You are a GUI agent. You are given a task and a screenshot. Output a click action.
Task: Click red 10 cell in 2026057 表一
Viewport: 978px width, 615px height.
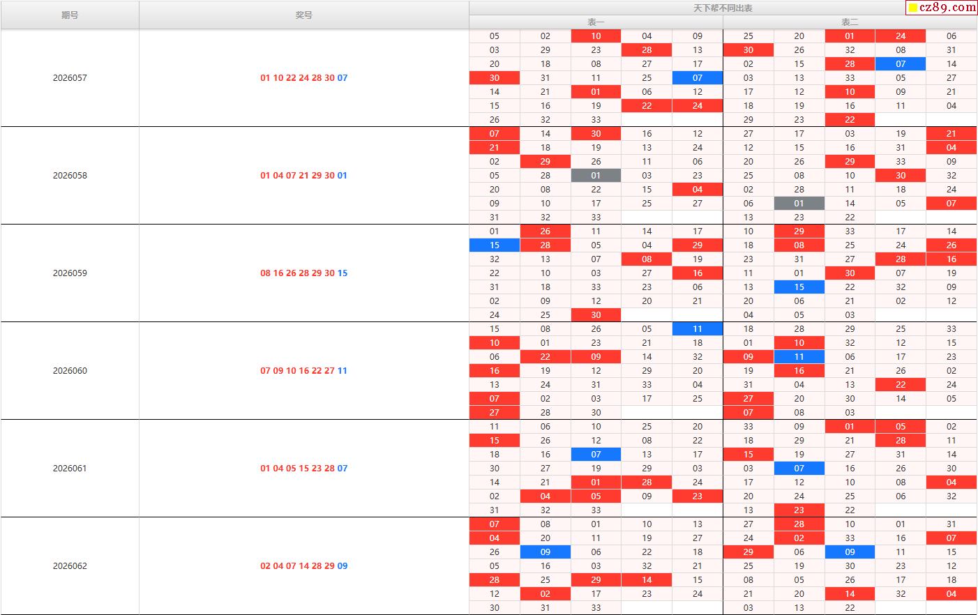pyautogui.click(x=596, y=36)
